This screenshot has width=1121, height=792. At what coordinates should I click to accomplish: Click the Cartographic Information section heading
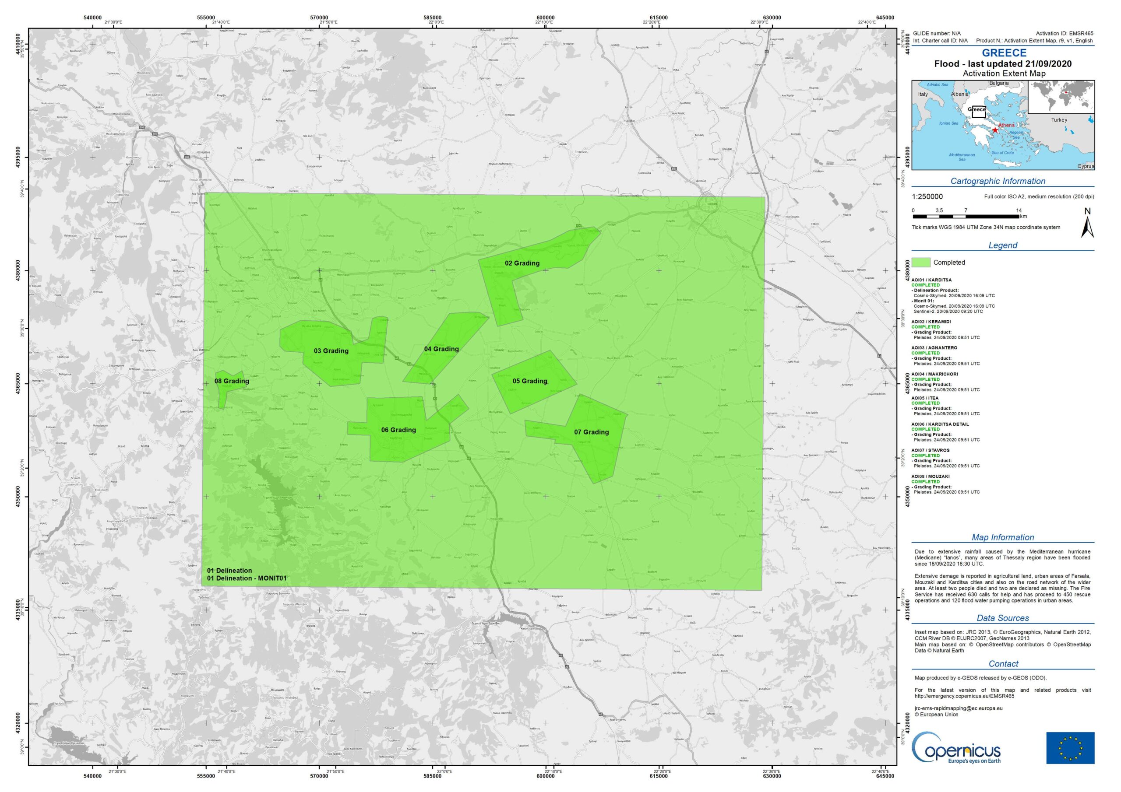998,181
